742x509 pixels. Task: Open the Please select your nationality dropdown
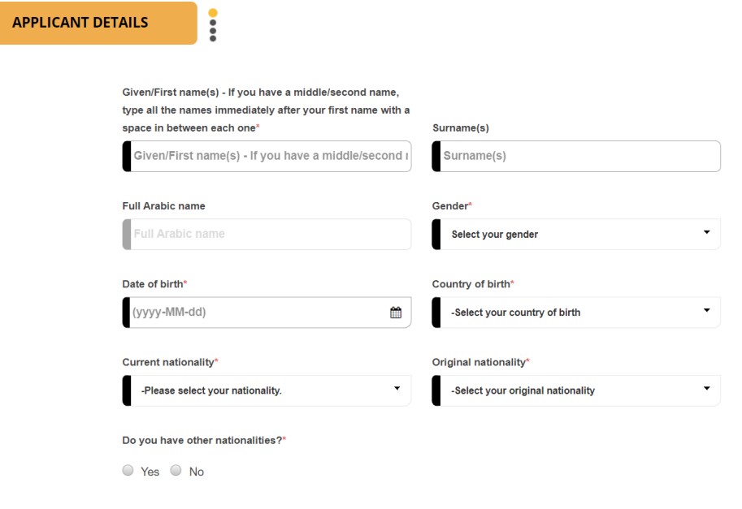(x=267, y=390)
